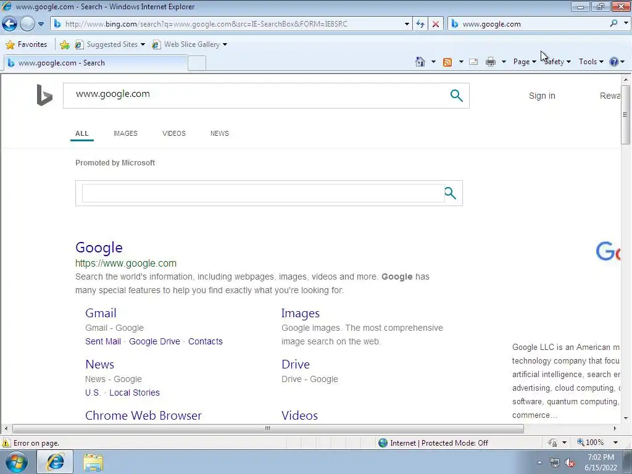This screenshot has width=632, height=474.
Task: Click the Print icon
Action: click(x=491, y=62)
